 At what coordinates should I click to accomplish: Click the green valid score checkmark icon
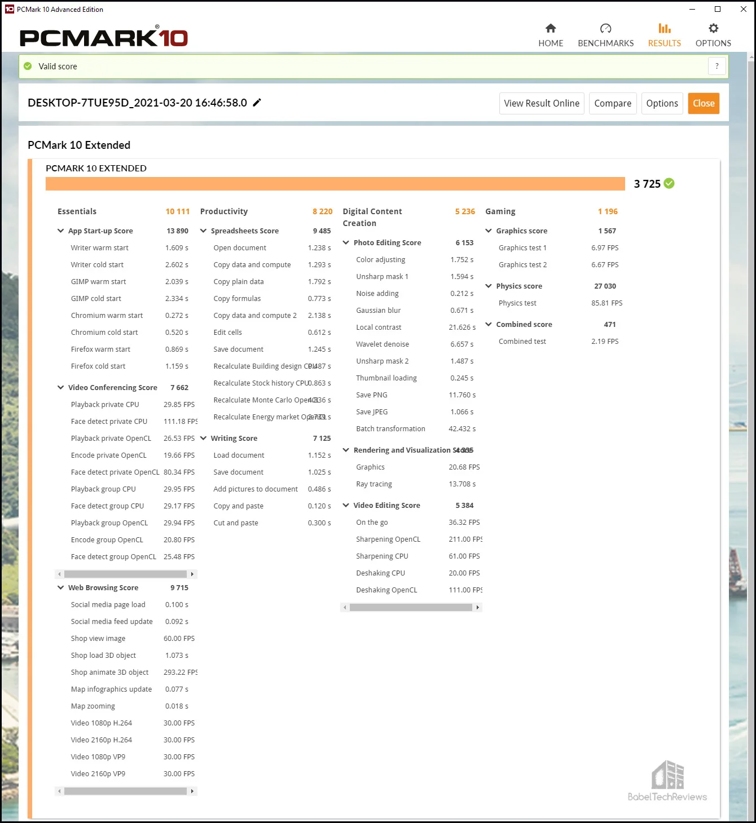[x=28, y=66]
